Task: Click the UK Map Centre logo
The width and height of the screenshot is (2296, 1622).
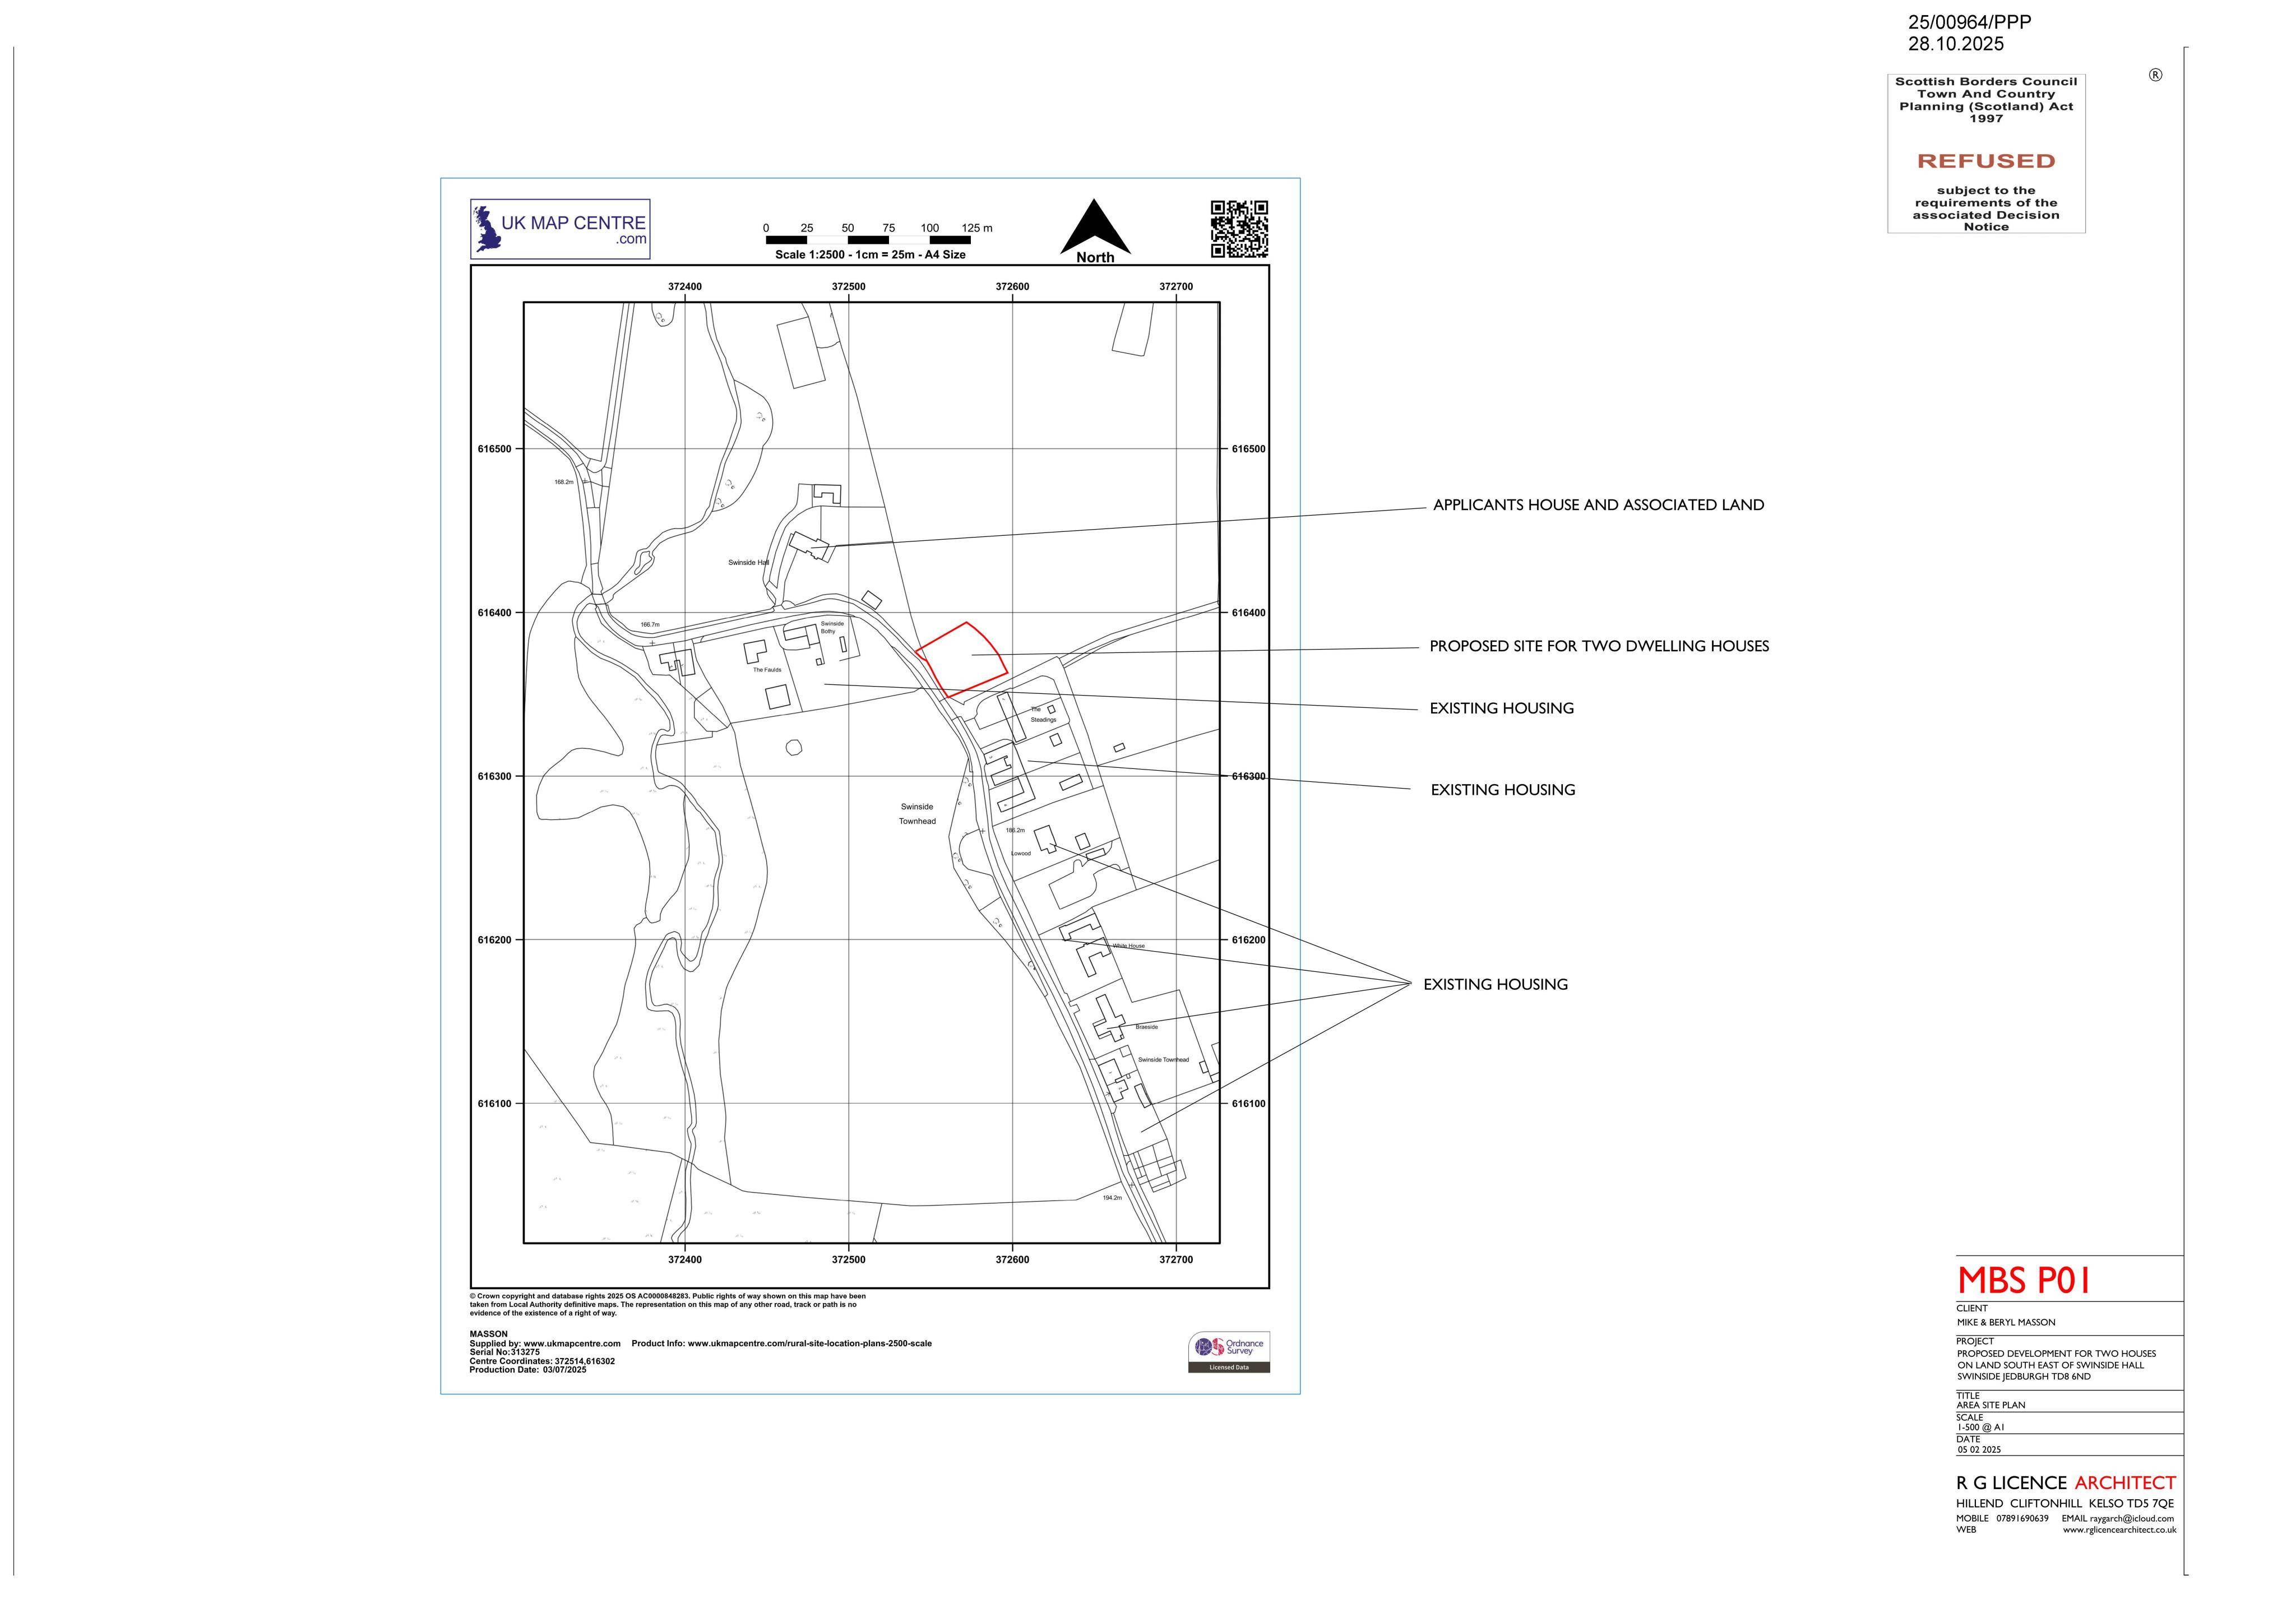Action: click(x=560, y=229)
